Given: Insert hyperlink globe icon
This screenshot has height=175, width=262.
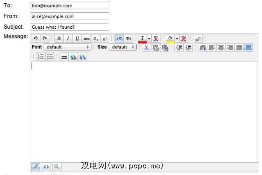Looking at the screenshot, I should [x=74, y=57].
